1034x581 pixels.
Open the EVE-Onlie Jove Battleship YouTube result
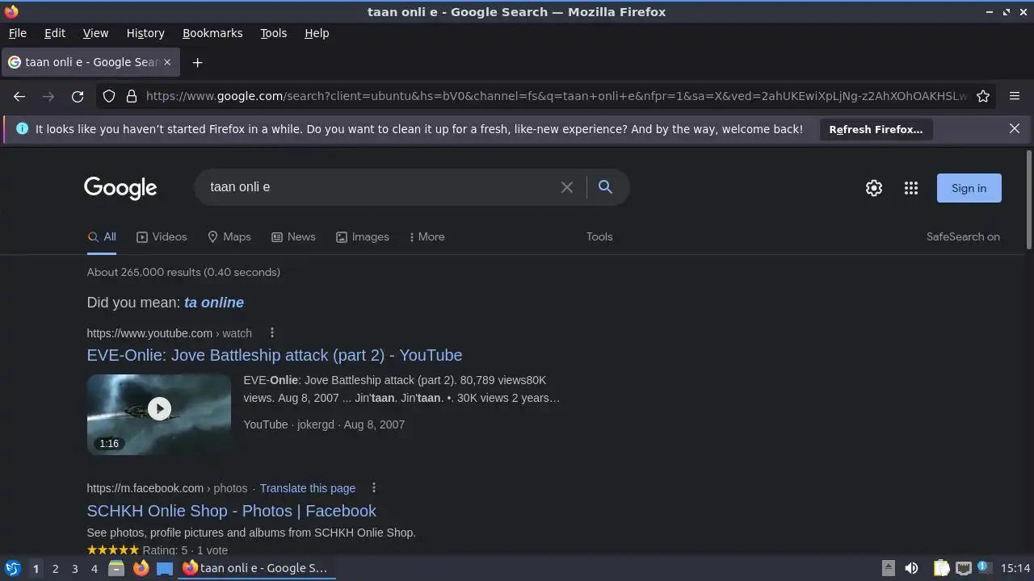(275, 355)
